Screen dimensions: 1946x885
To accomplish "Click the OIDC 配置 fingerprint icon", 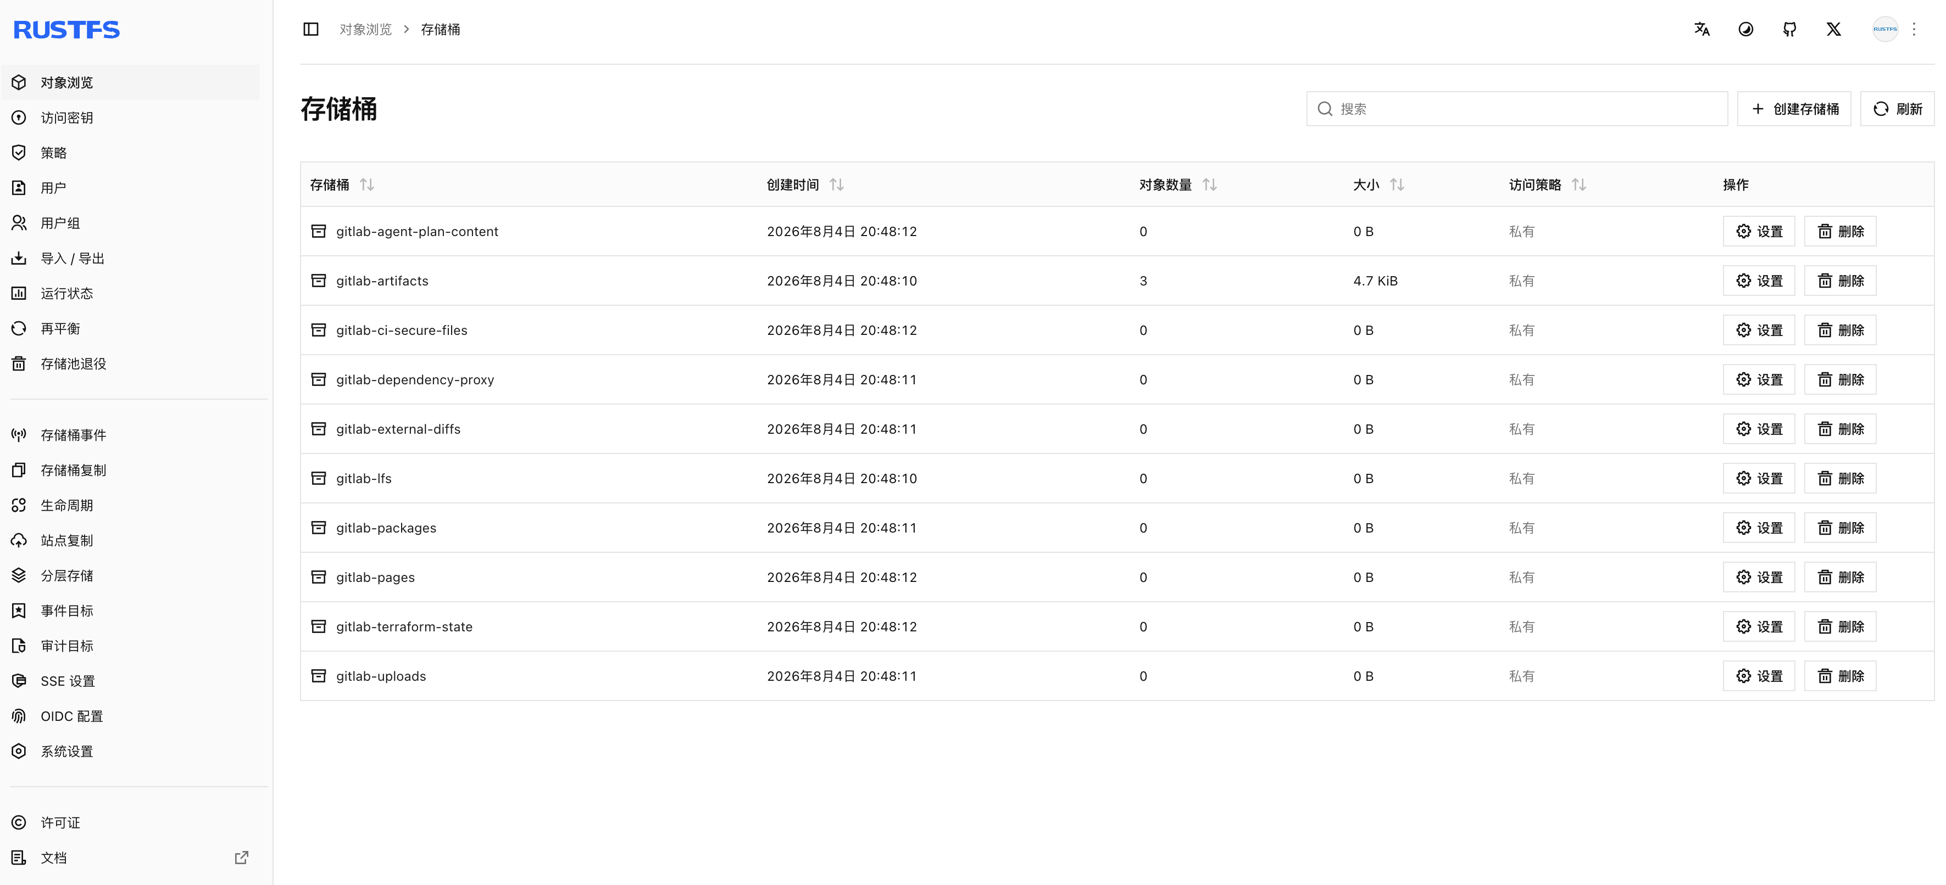I will [19, 716].
